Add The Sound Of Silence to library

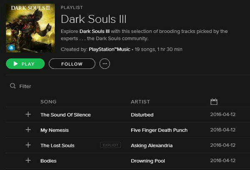tap(28, 114)
